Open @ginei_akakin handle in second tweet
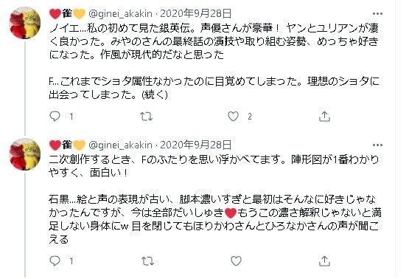This screenshot has height=279, width=409. point(121,145)
